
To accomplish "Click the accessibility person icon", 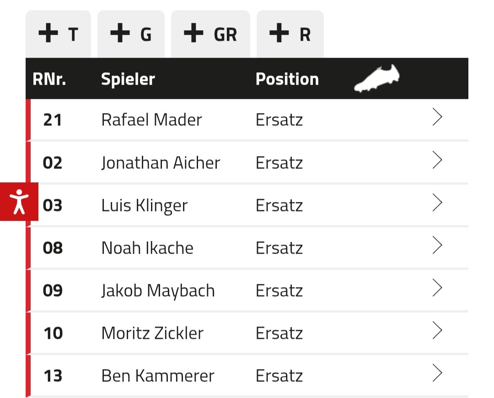I will click(x=19, y=202).
